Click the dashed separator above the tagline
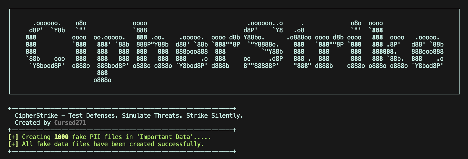 coord(122,109)
